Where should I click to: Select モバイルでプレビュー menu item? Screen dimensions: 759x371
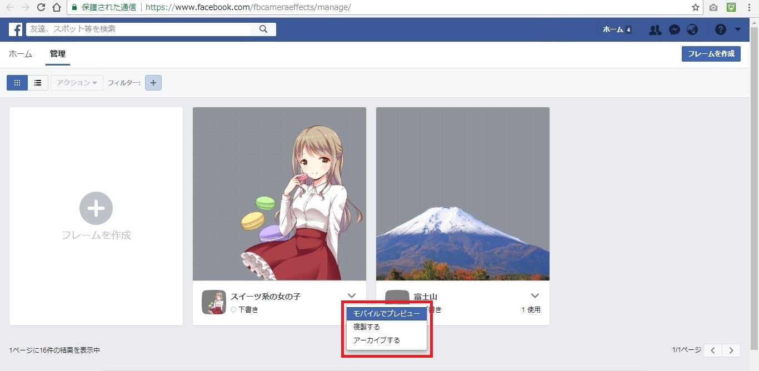(387, 314)
